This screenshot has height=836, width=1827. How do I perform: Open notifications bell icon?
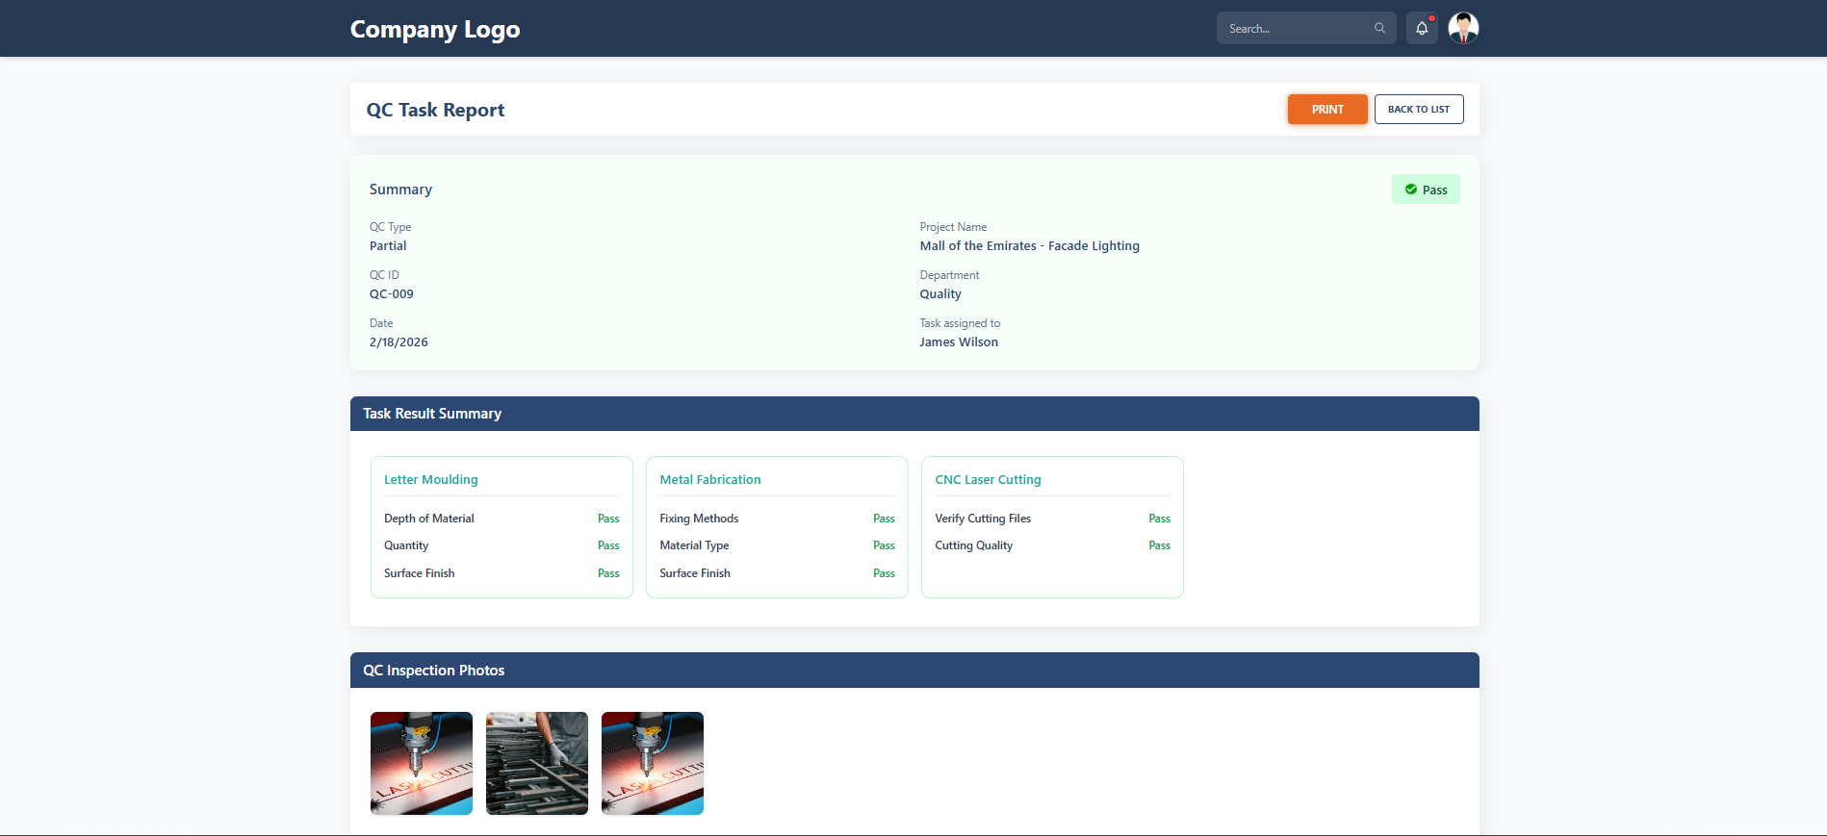coord(1422,28)
